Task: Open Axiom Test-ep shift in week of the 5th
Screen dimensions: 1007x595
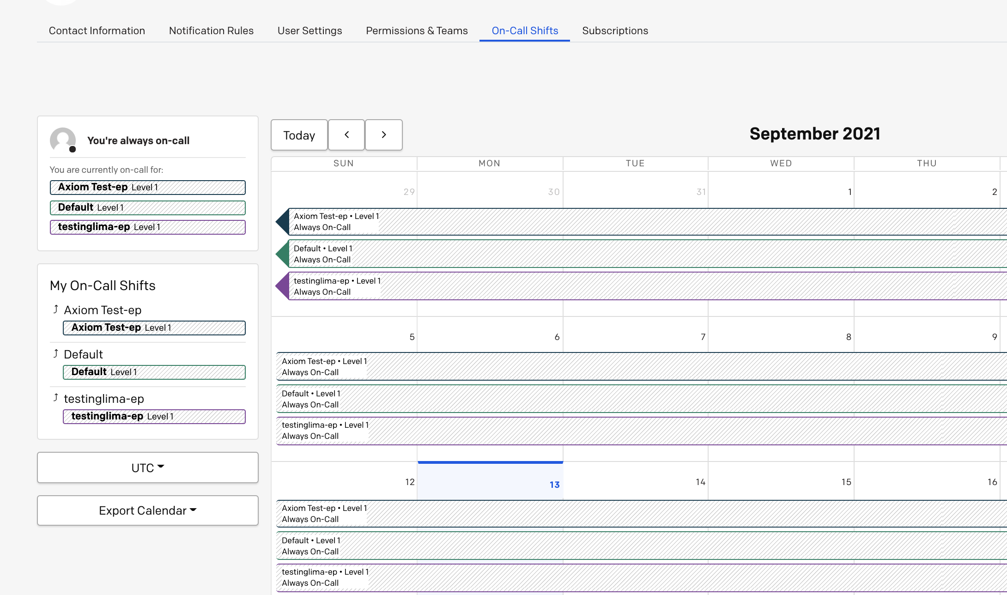Action: click(x=642, y=366)
